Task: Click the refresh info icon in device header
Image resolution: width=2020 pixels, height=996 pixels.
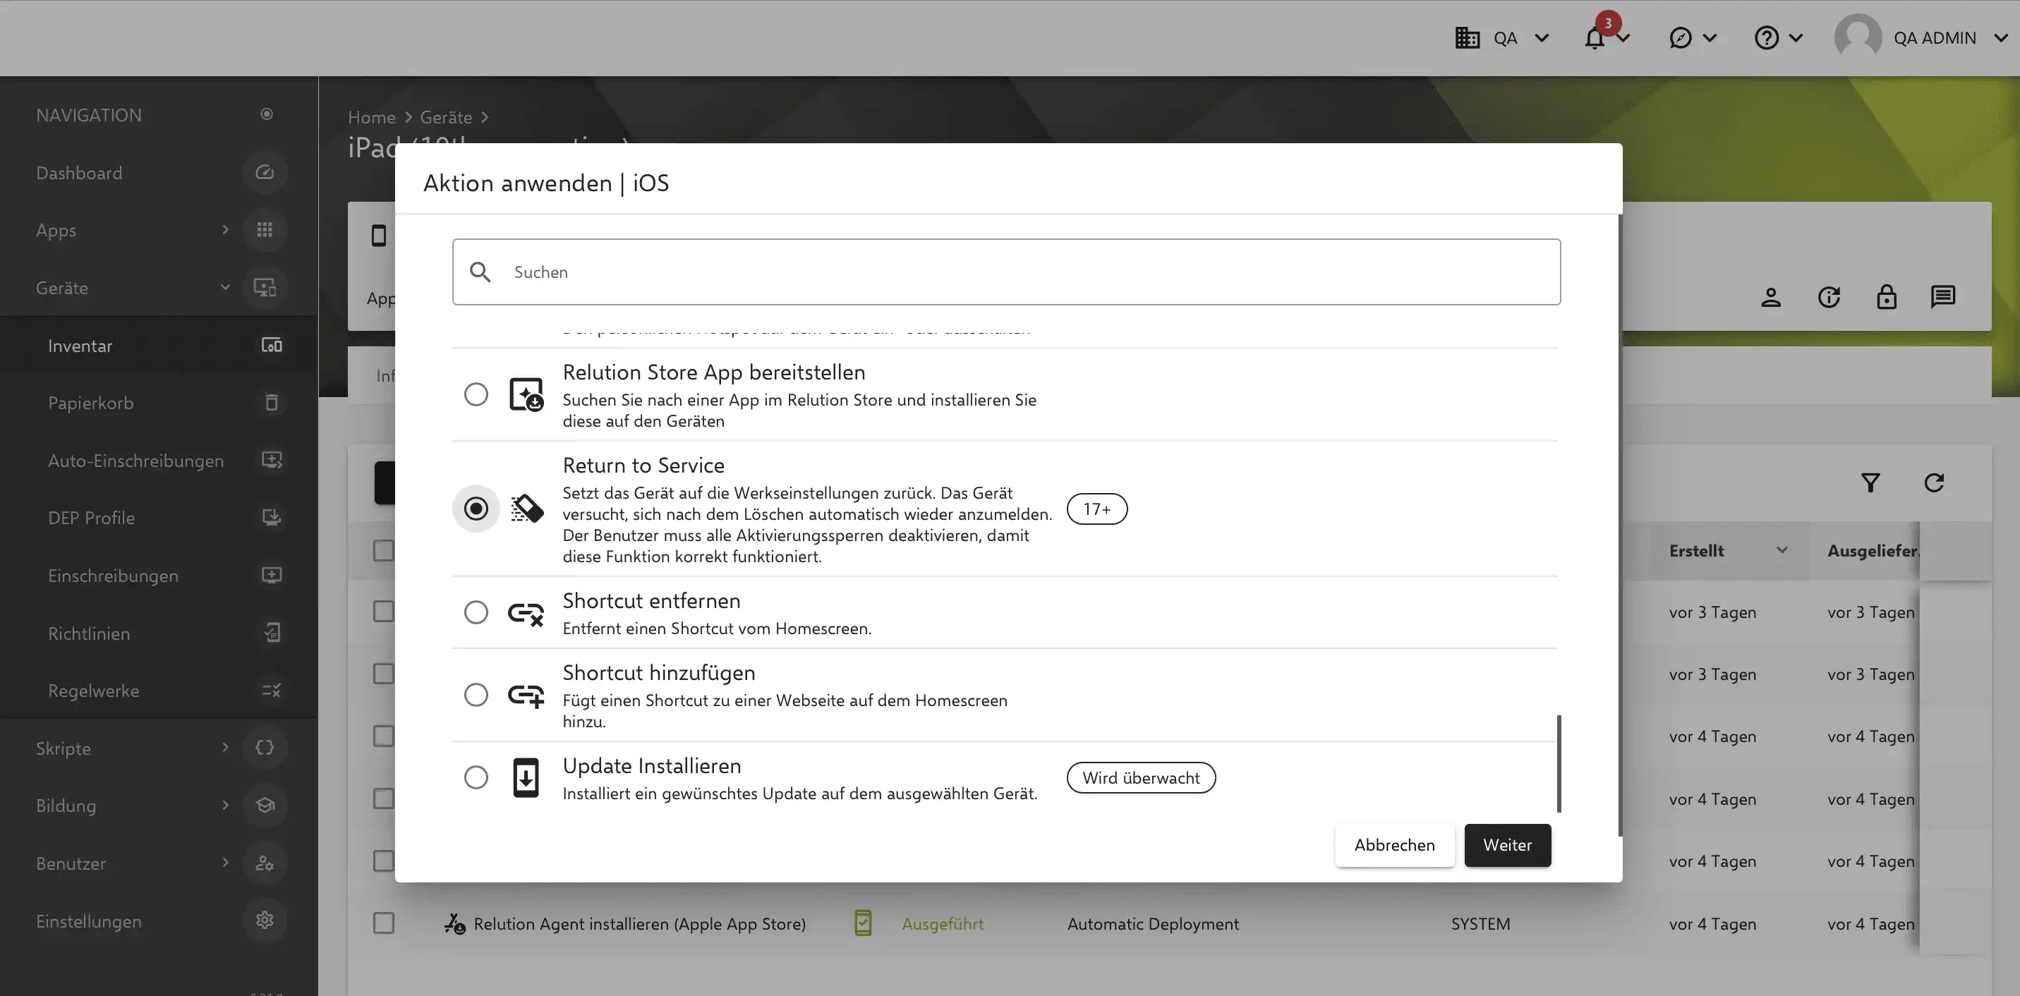Action: click(x=1829, y=298)
